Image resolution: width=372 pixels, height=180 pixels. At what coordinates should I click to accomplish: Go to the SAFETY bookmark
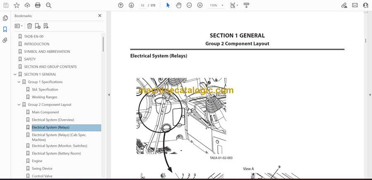tap(30, 59)
